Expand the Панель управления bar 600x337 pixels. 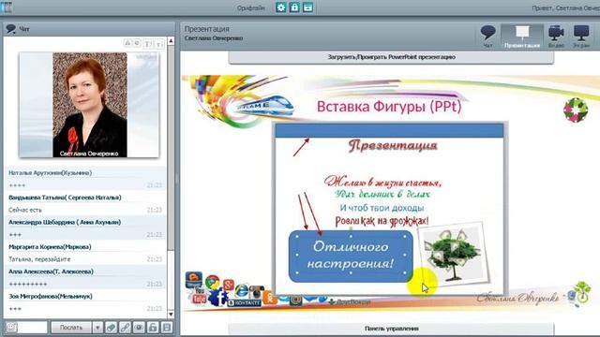click(x=391, y=329)
